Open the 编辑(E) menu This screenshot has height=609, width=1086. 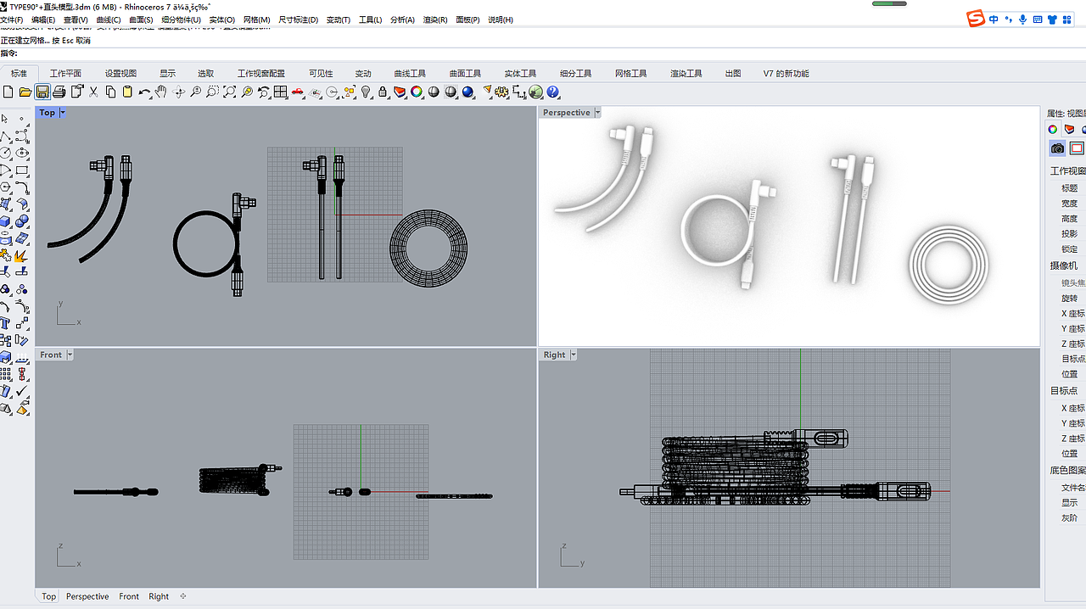43,20
